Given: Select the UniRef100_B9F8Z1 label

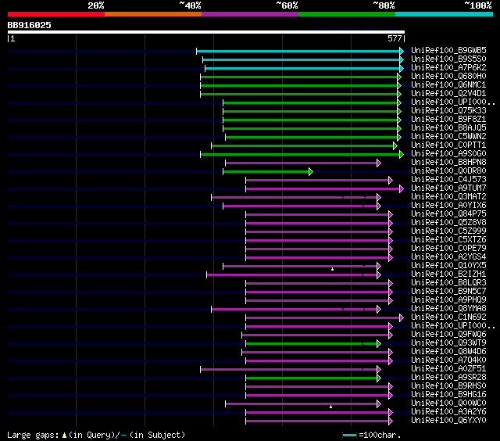Looking at the screenshot, I should pos(448,119).
